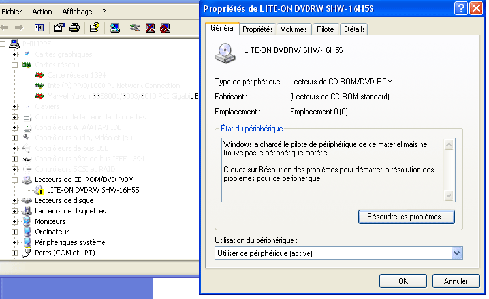This screenshot has width=489, height=299.
Task: Open the Utilisation du périphérique dropdown
Action: pyautogui.click(x=456, y=253)
